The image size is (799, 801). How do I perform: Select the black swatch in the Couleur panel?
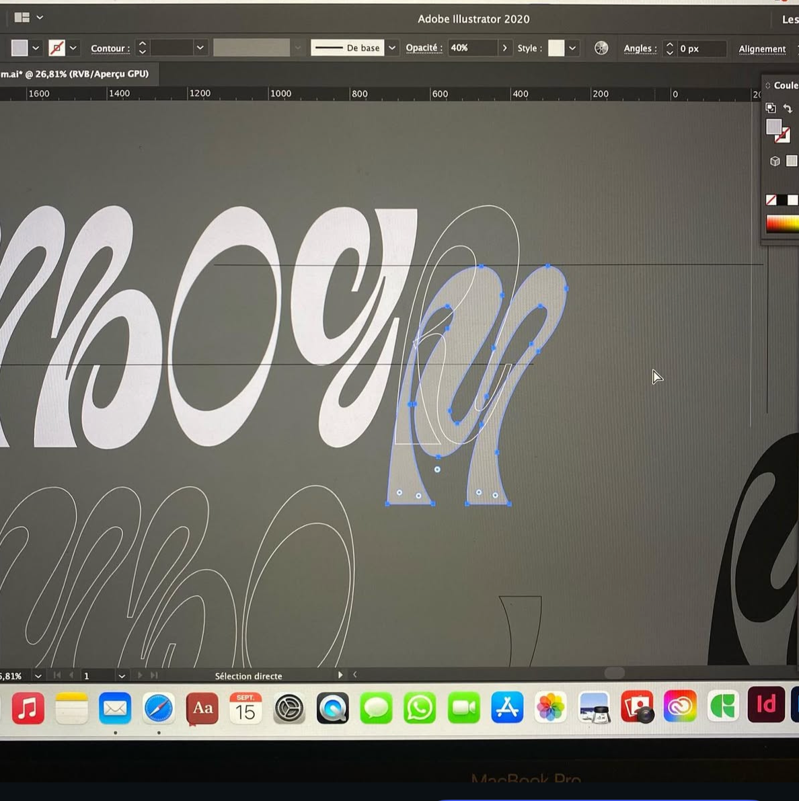coord(782,199)
